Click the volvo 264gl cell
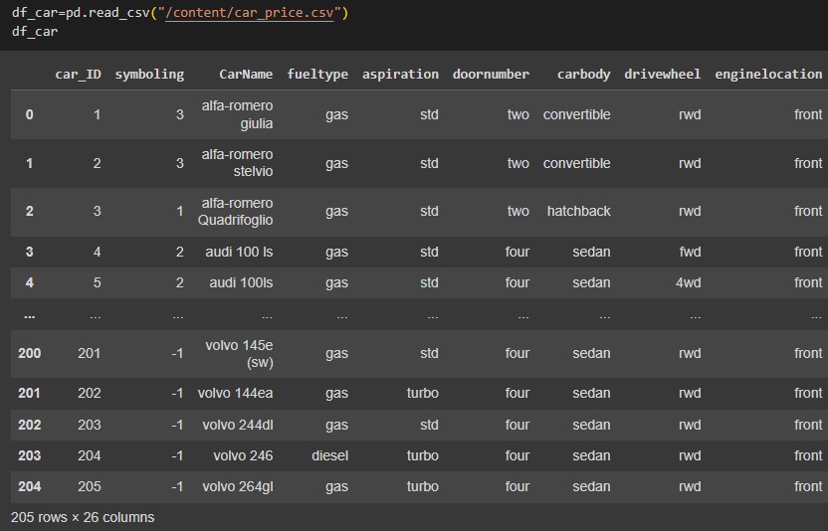 click(238, 486)
